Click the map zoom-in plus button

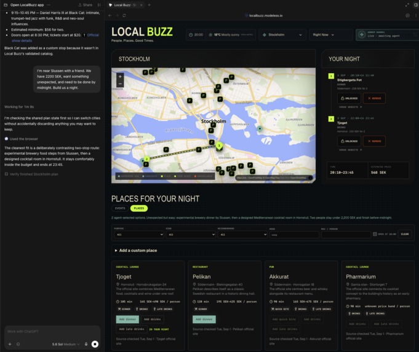click(120, 77)
